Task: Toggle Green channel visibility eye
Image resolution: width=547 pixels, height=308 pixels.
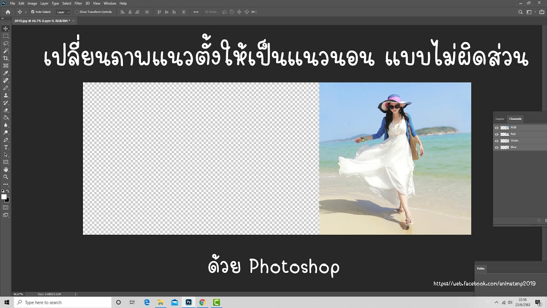Action: 497,141
